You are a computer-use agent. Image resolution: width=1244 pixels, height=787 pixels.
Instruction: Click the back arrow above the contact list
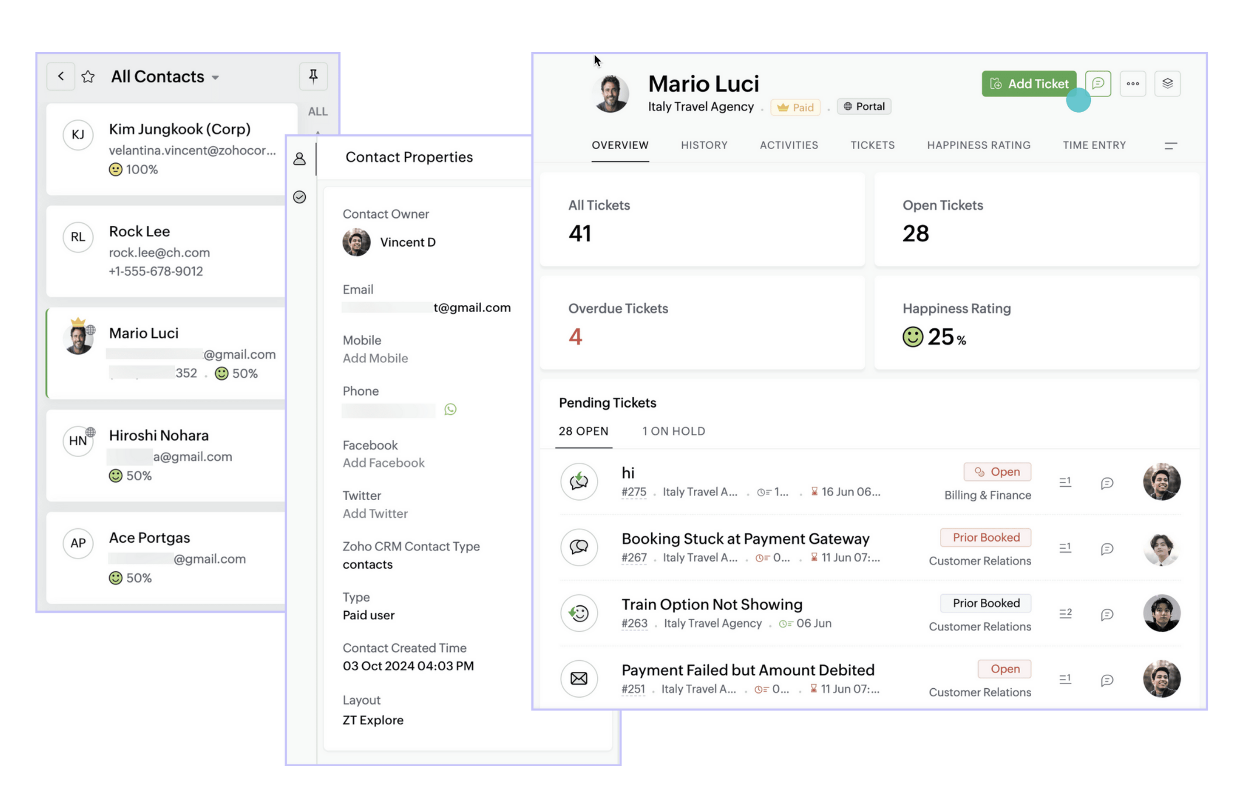[x=60, y=76]
